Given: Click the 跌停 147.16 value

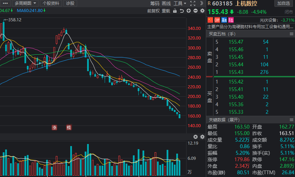Looking at the screenshot, I should tap(286, 159).
